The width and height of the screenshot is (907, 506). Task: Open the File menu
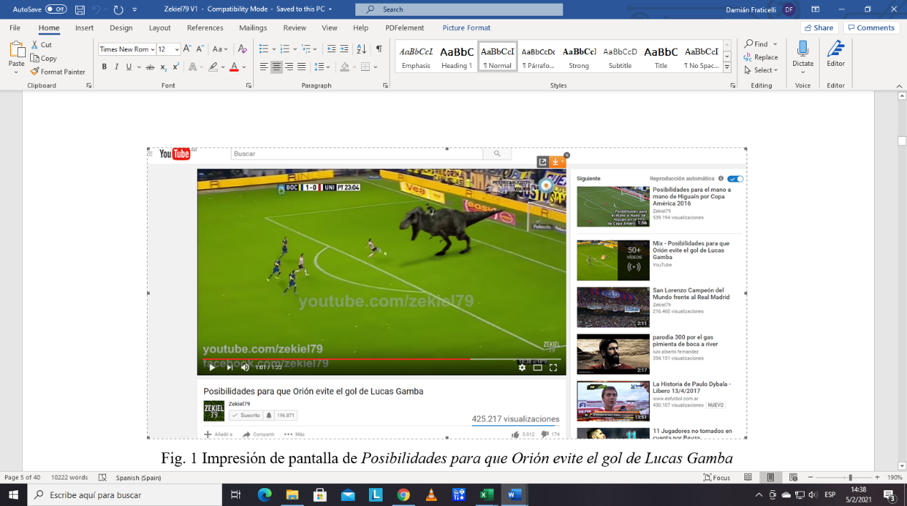(15, 28)
